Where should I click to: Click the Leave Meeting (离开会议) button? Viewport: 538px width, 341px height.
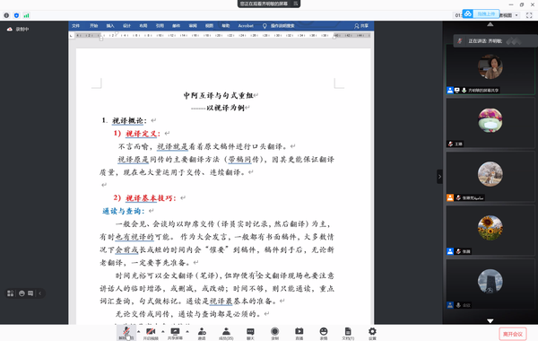pos(513,334)
